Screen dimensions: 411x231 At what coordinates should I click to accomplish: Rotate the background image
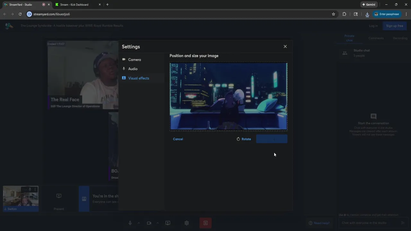point(244,139)
